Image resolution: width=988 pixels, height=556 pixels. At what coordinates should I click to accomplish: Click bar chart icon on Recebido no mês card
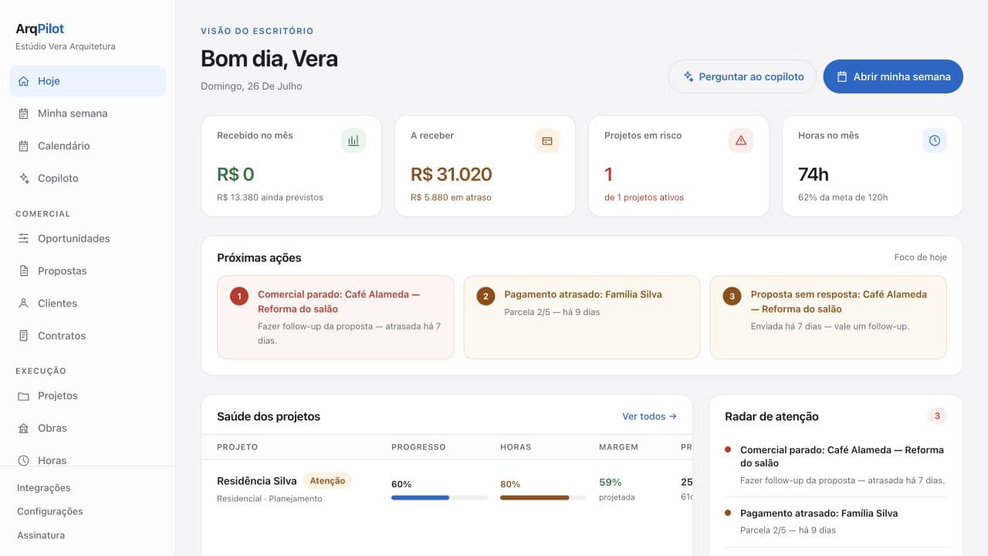tap(354, 141)
